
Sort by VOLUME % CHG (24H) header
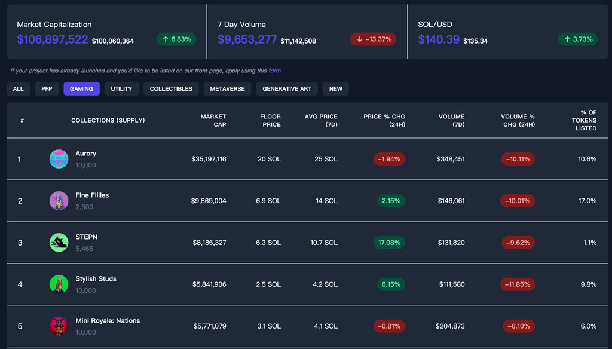coord(518,120)
